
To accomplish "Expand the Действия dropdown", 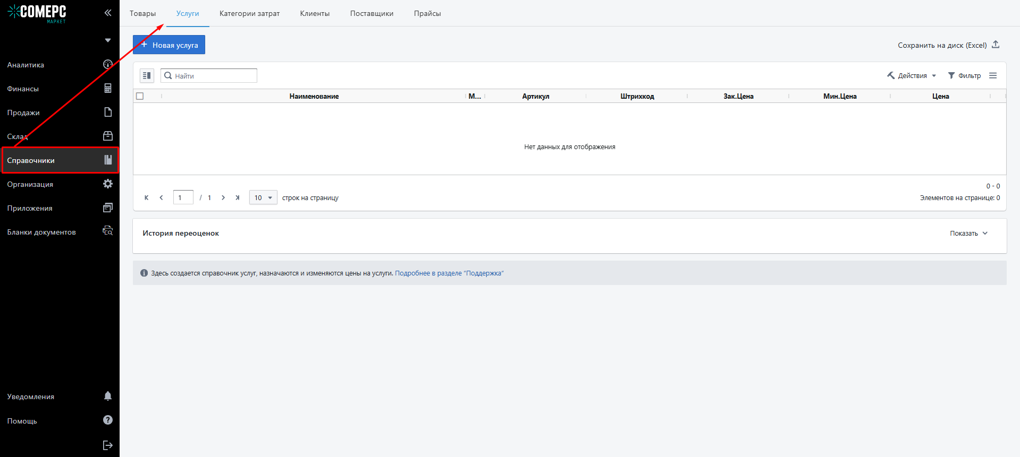I will pos(912,75).
